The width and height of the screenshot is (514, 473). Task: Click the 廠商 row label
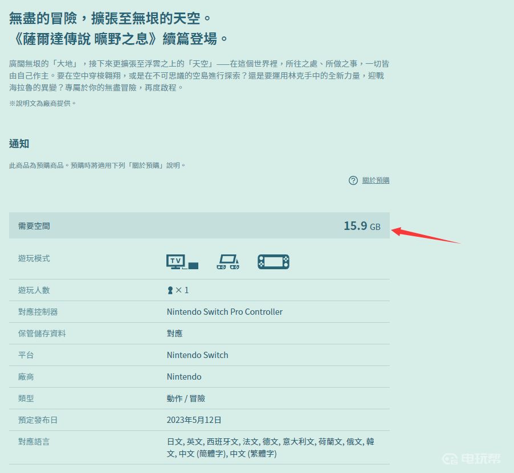point(26,377)
